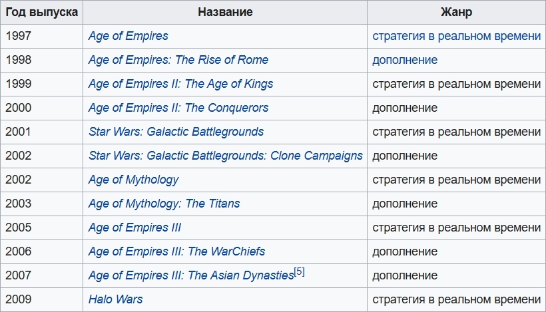Follow the Age of Mythology link

pos(133,180)
